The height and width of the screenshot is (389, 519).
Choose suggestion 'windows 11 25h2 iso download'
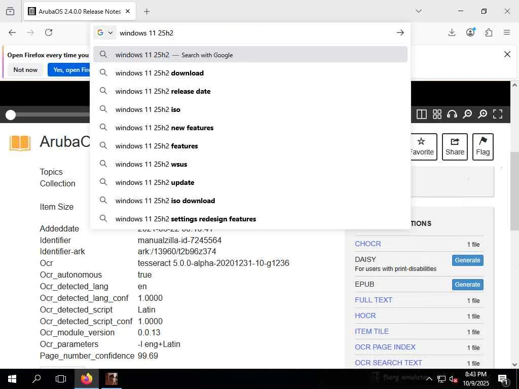(250, 201)
